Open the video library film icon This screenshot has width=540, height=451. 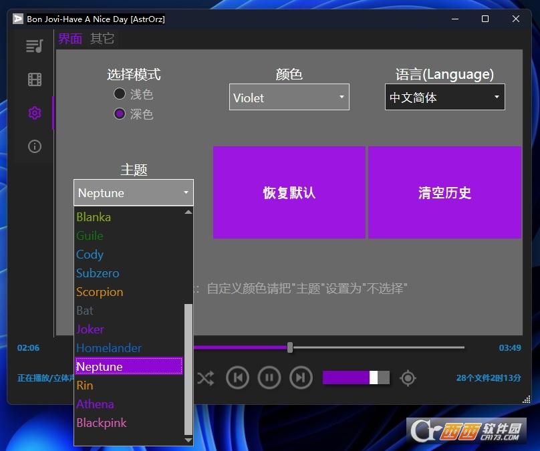point(35,80)
